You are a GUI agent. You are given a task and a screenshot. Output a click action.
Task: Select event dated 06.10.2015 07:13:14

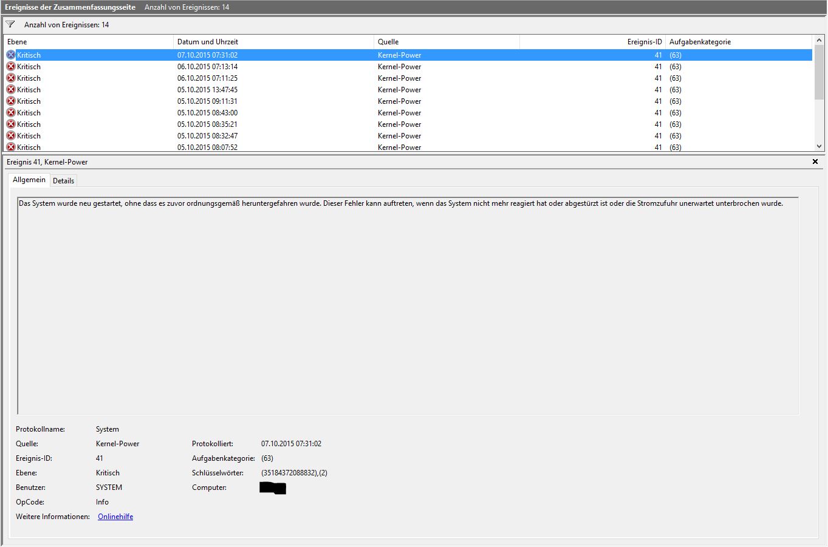(408, 66)
